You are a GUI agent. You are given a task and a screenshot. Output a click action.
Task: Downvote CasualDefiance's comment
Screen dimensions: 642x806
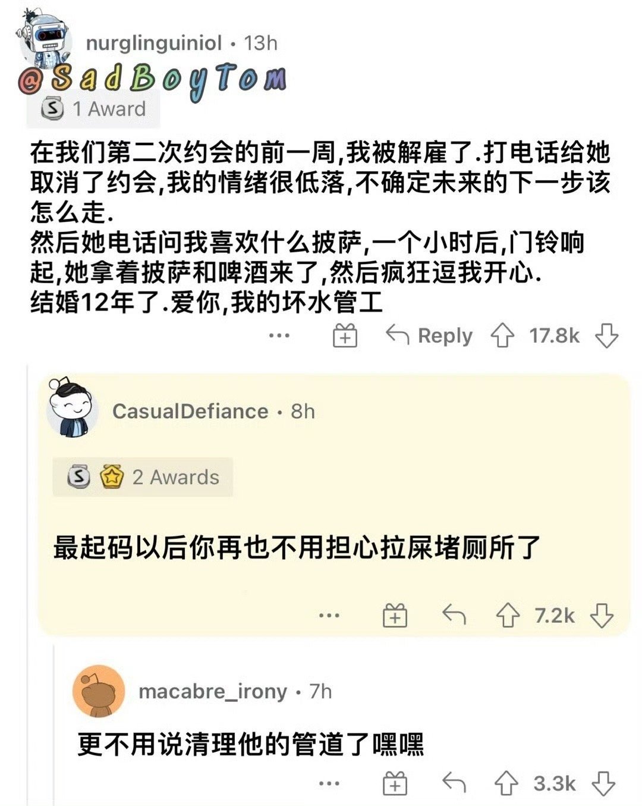tap(602, 616)
